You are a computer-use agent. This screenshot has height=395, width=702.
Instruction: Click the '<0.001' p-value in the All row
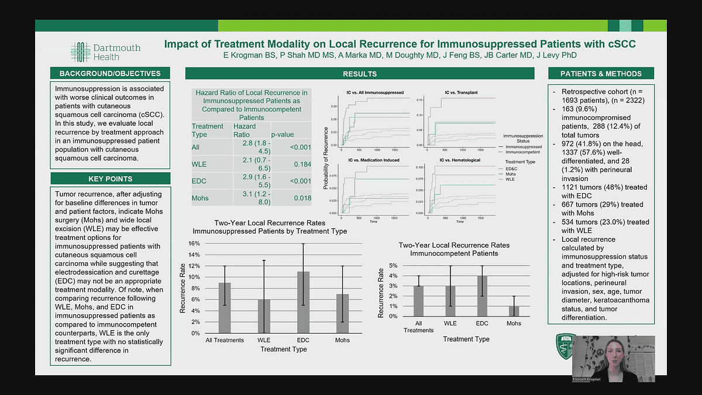tap(300, 147)
